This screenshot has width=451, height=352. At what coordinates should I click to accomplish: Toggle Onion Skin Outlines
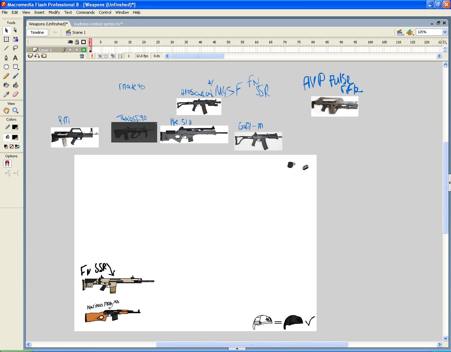click(x=106, y=56)
